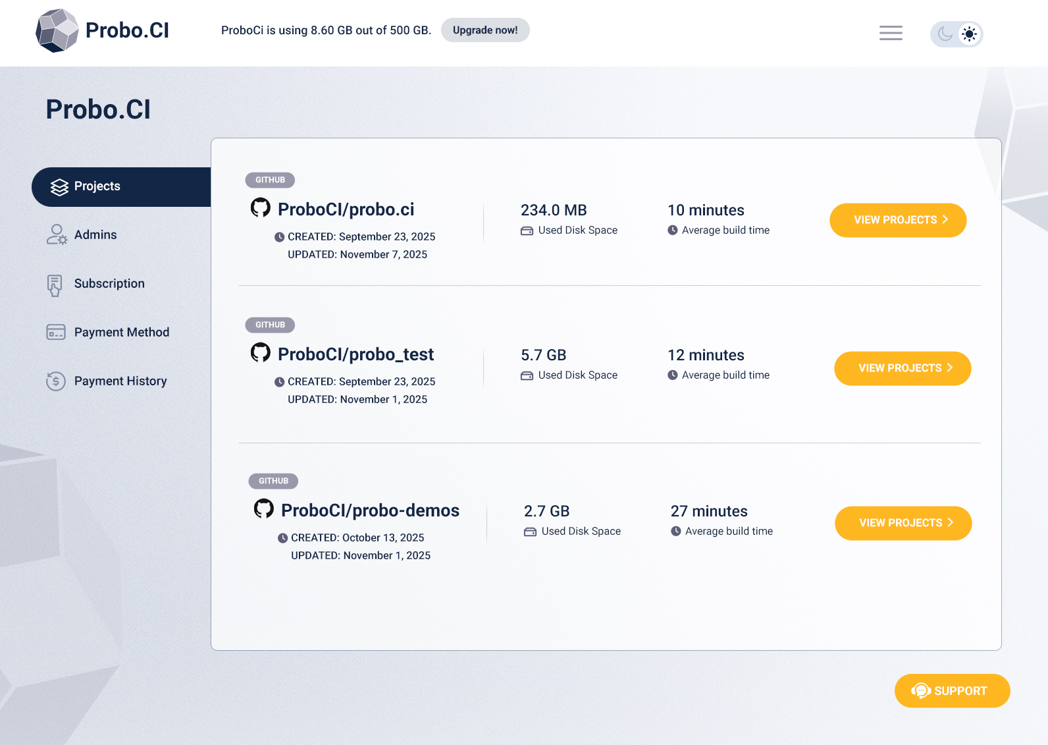Click the Projects layers icon

(x=59, y=187)
